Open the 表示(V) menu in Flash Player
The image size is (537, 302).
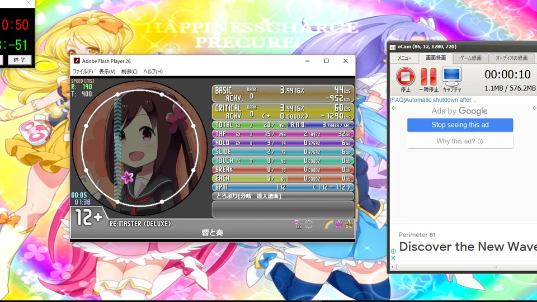tap(107, 72)
